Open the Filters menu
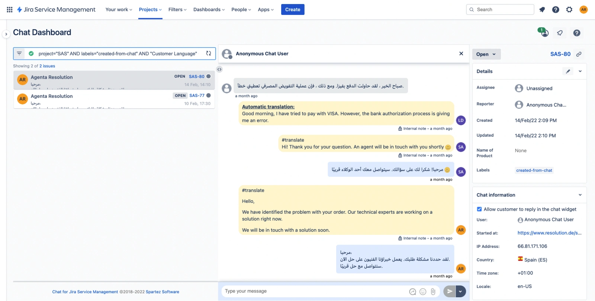The width and height of the screenshot is (595, 301). pyautogui.click(x=177, y=10)
